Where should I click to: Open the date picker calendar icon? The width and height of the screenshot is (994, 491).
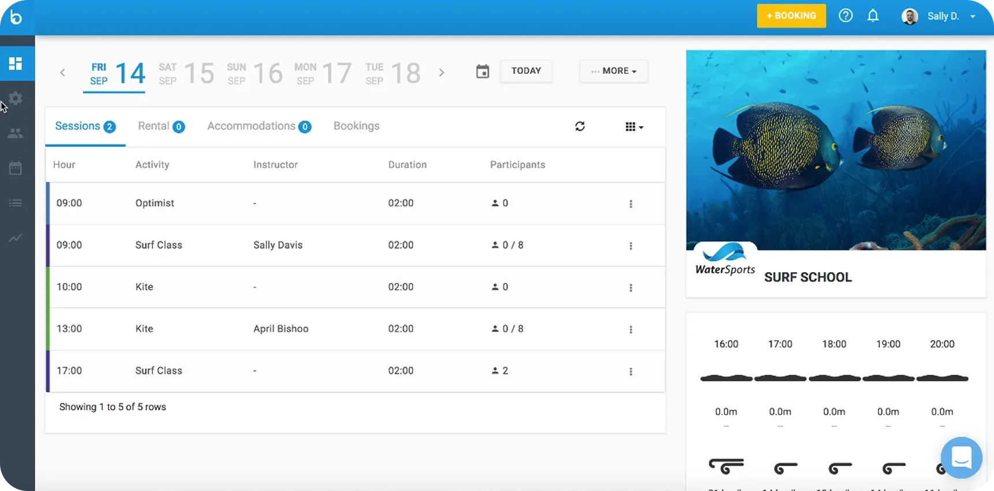click(x=483, y=71)
